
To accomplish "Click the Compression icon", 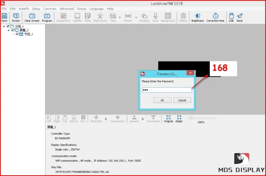I will 117,119.
